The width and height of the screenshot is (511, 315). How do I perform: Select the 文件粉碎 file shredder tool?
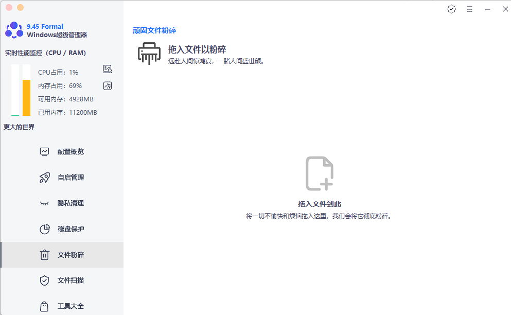coord(69,254)
